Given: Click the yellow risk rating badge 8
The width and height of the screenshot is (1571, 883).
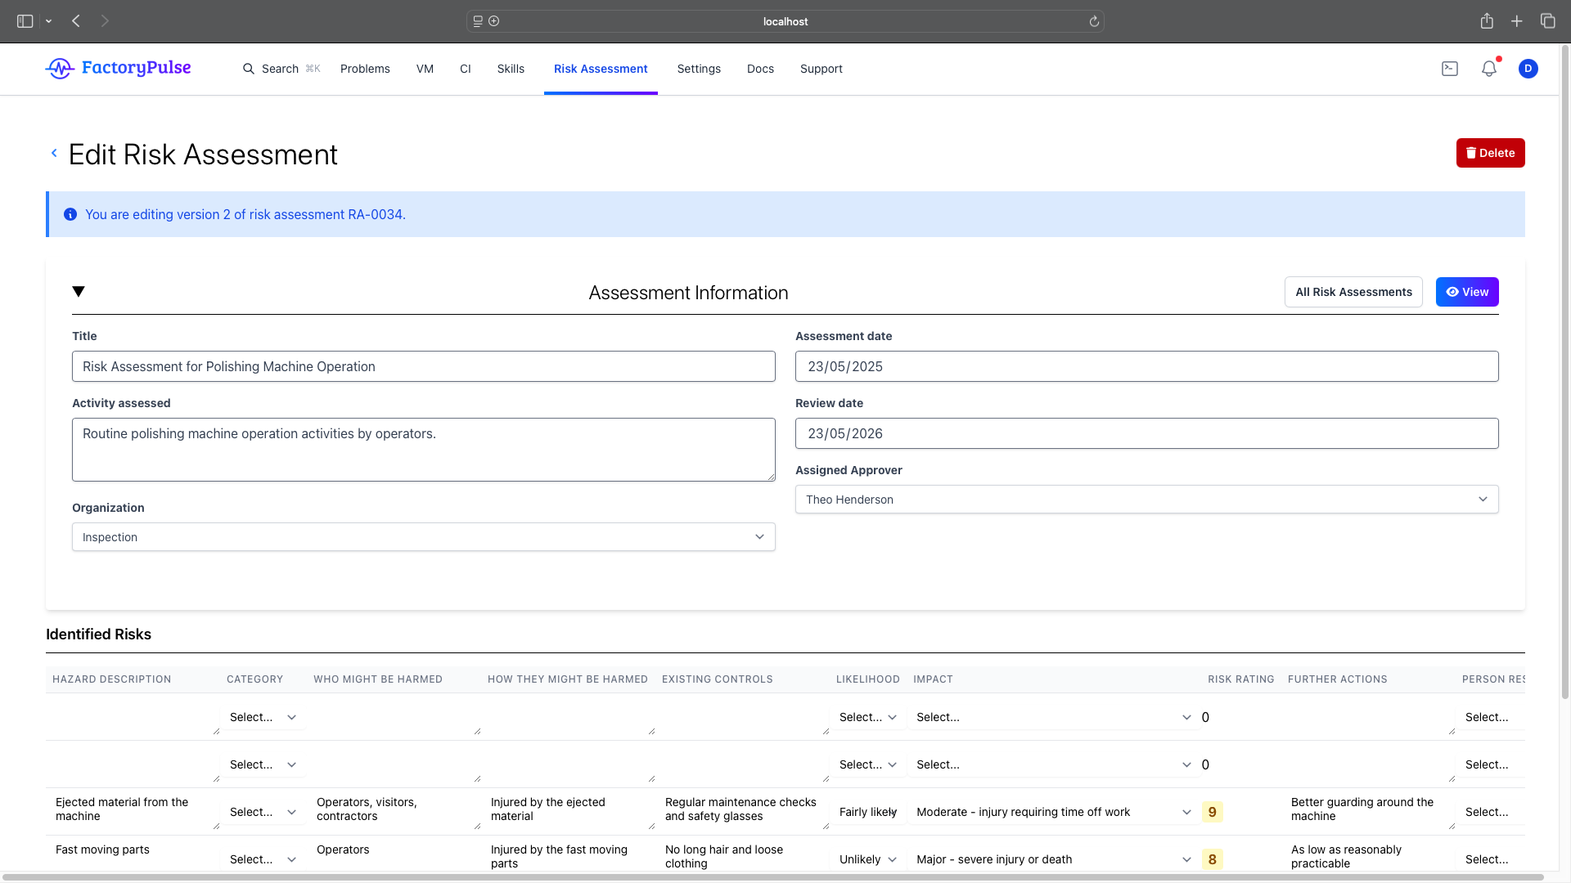Looking at the screenshot, I should pyautogui.click(x=1212, y=859).
